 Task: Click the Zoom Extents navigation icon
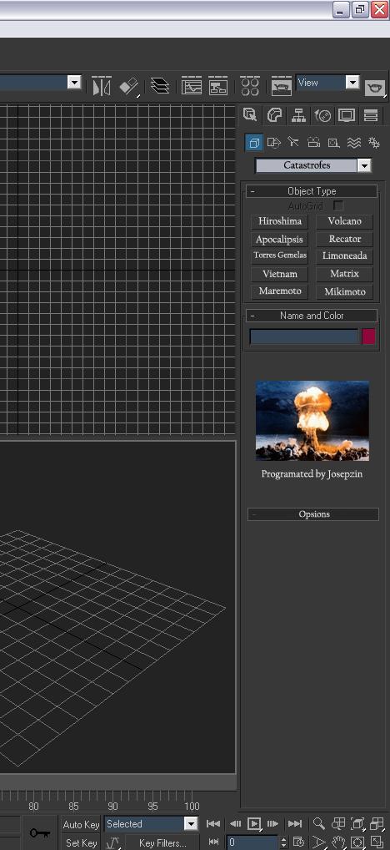pyautogui.click(x=357, y=824)
